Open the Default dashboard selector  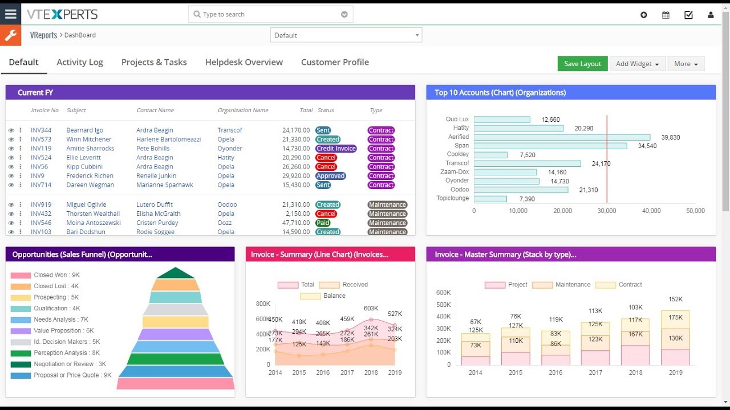pos(346,35)
